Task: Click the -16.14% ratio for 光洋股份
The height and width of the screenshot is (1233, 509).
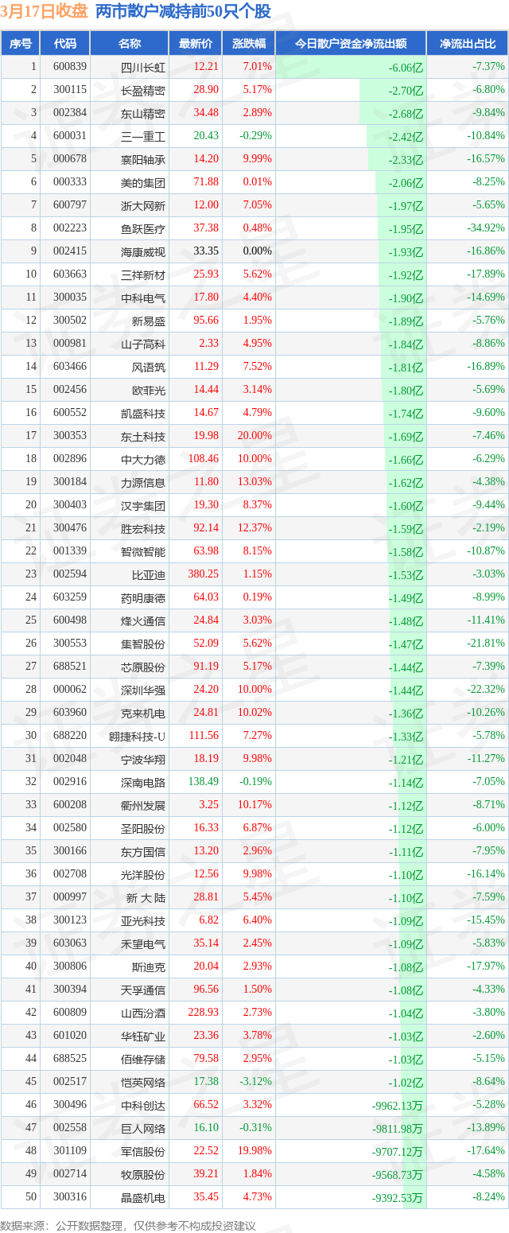Action: (x=486, y=874)
